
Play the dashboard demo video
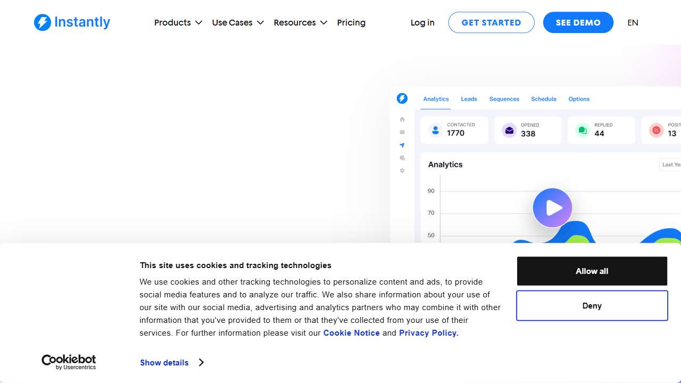point(552,207)
